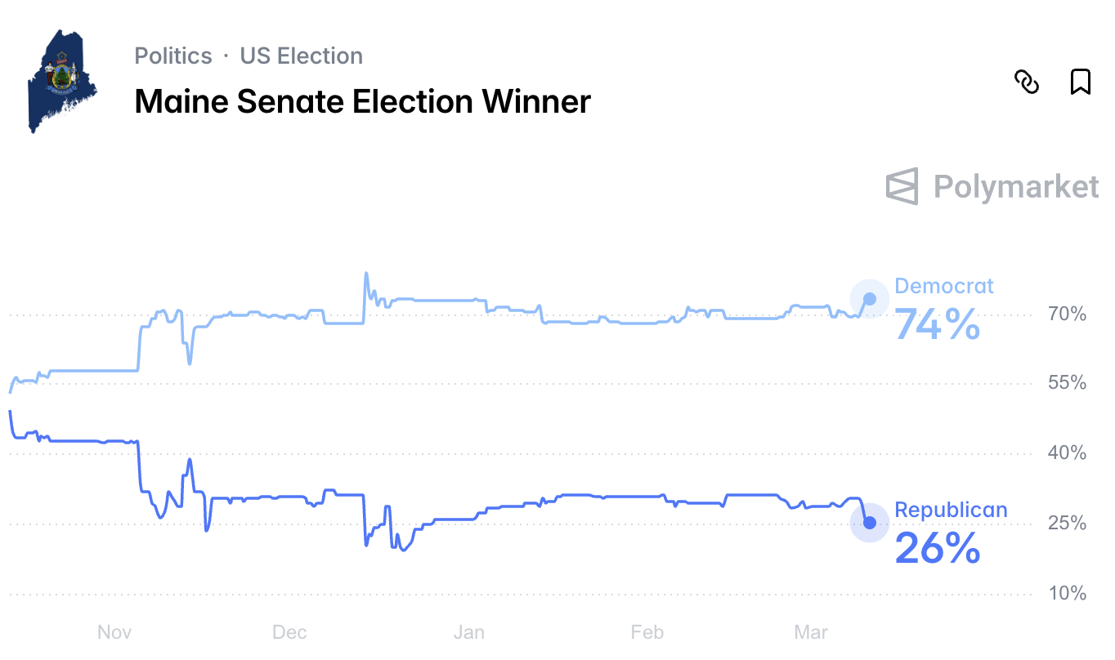This screenshot has width=1115, height=660.
Task: Click the Mar label on time axis
Action: click(x=811, y=632)
